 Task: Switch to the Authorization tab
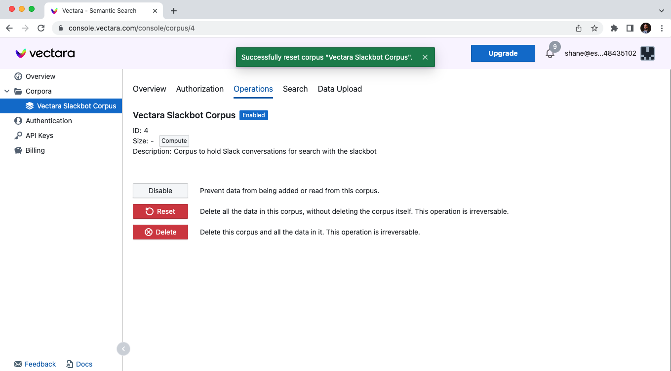(x=199, y=89)
